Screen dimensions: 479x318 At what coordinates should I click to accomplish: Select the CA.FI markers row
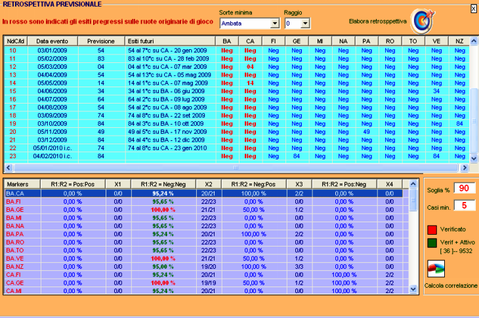(x=207, y=275)
